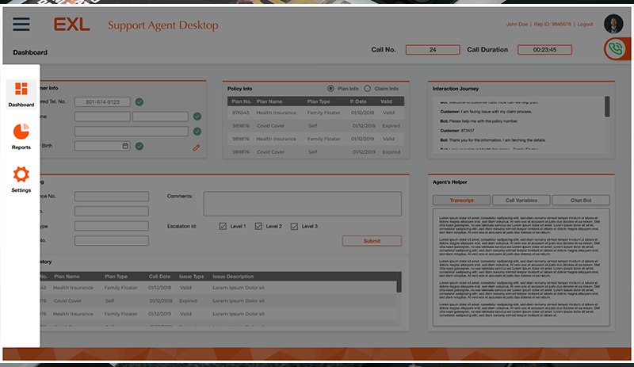Select the Plan Info radio button
Image resolution: width=634 pixels, height=367 pixels.
click(x=331, y=88)
